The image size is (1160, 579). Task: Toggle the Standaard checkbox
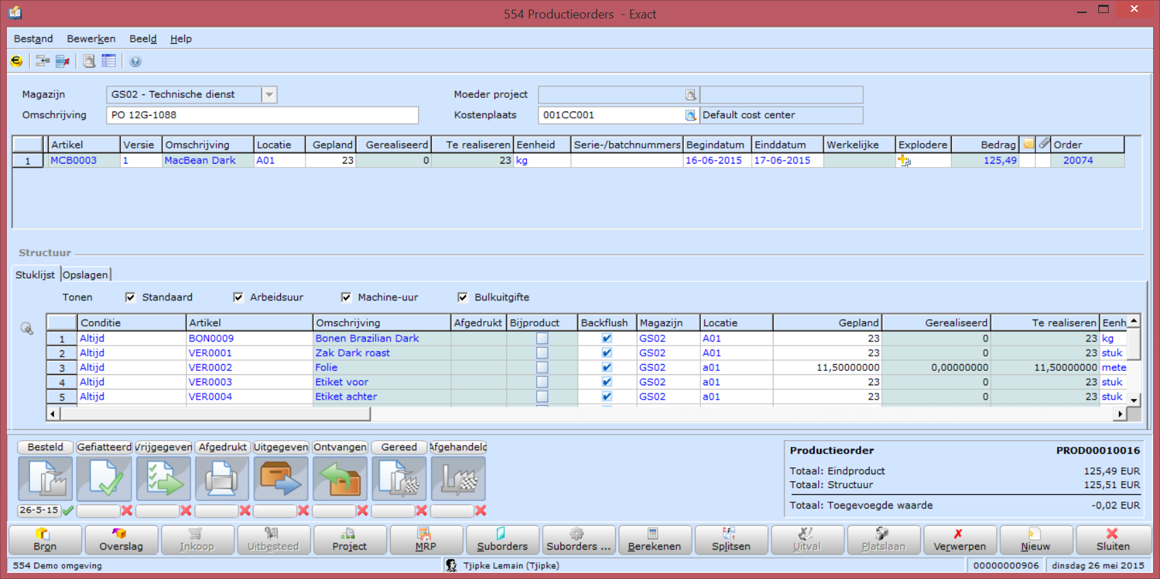pyautogui.click(x=130, y=297)
